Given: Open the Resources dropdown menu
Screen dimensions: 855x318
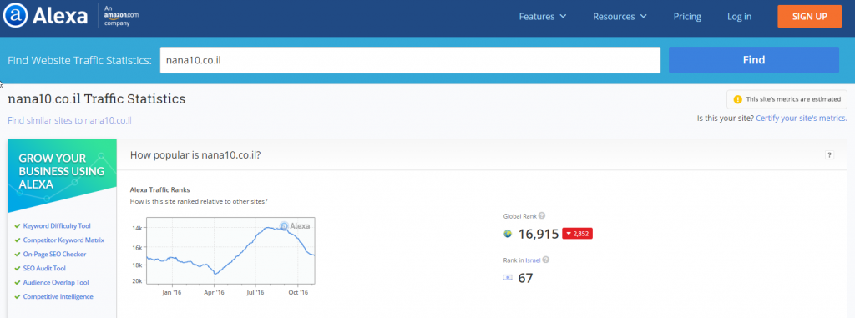Looking at the screenshot, I should [620, 17].
